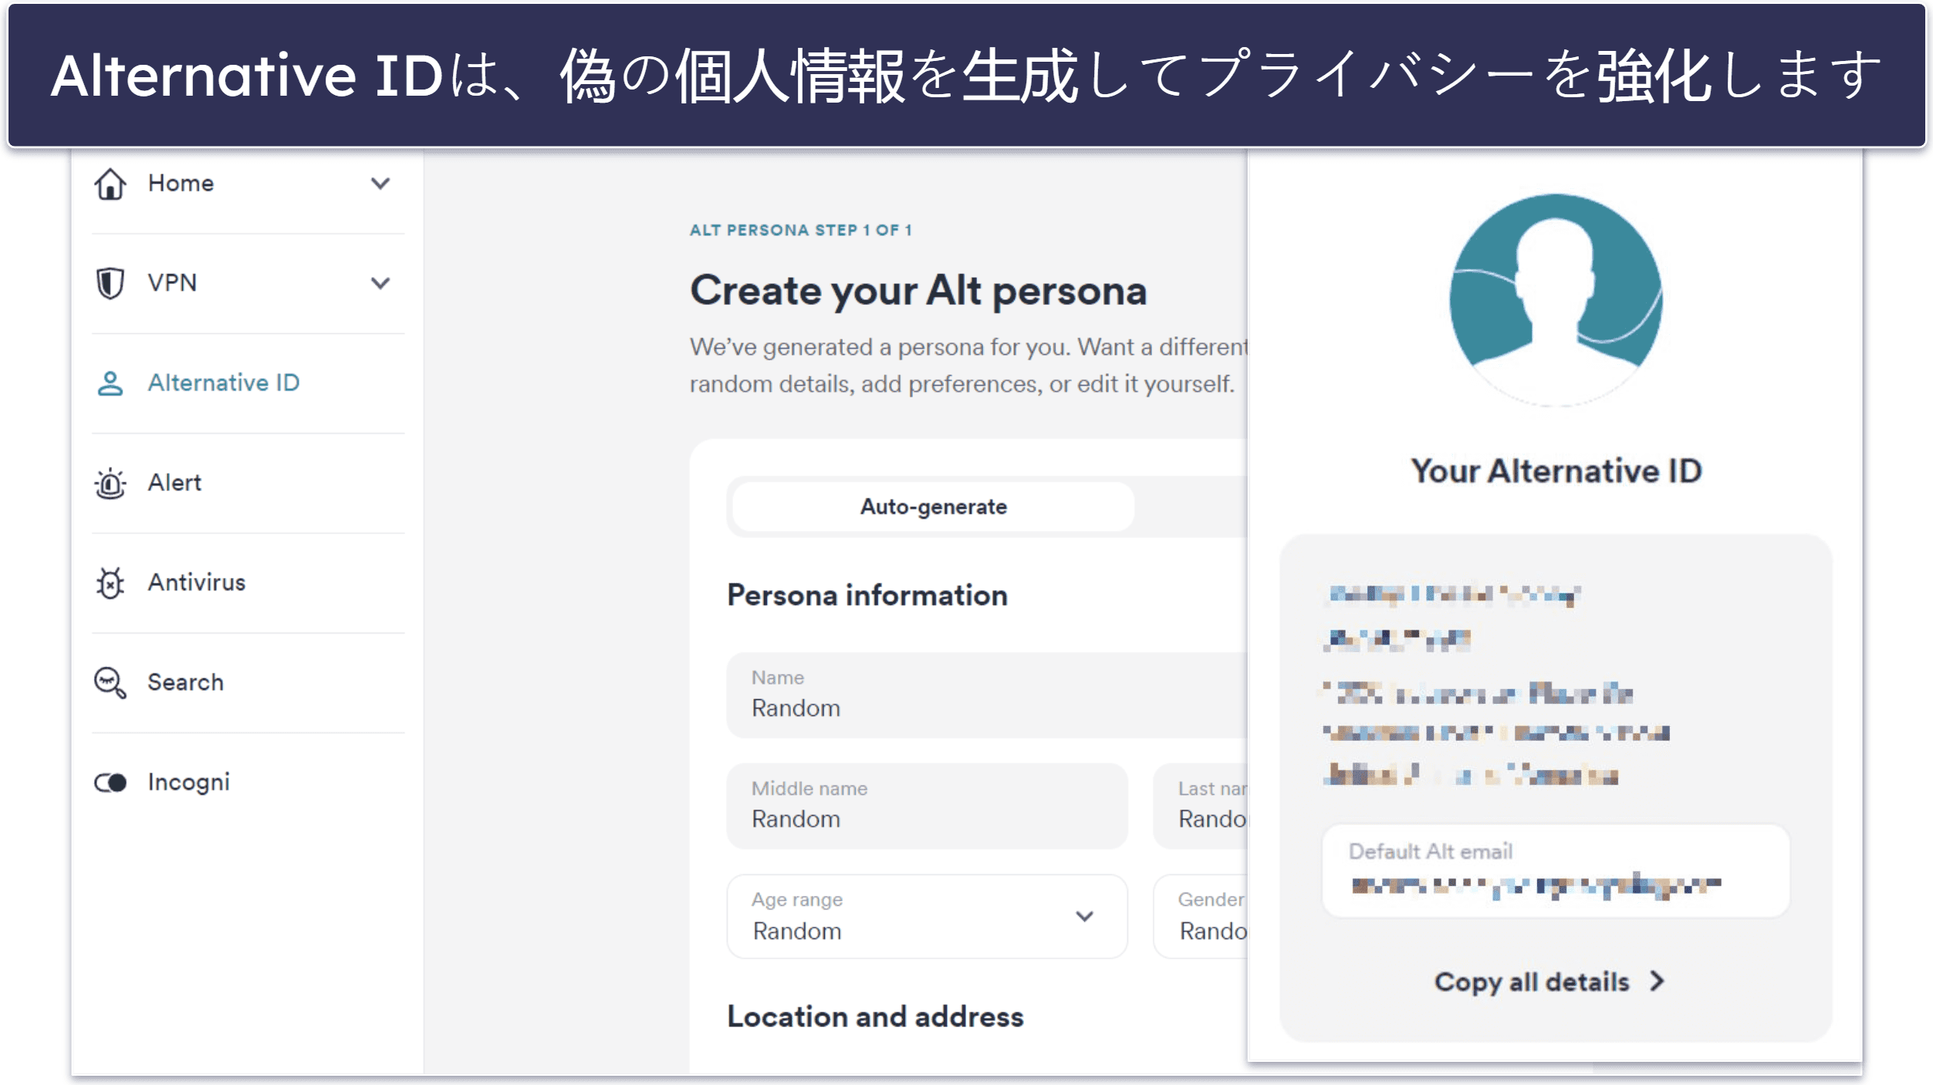1933x1085 pixels.
Task: Click Copy all details button
Action: pos(1549,982)
